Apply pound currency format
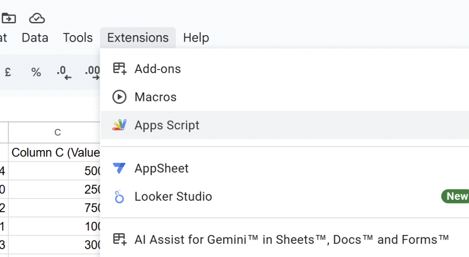The height and width of the screenshot is (257, 469). coord(8,72)
